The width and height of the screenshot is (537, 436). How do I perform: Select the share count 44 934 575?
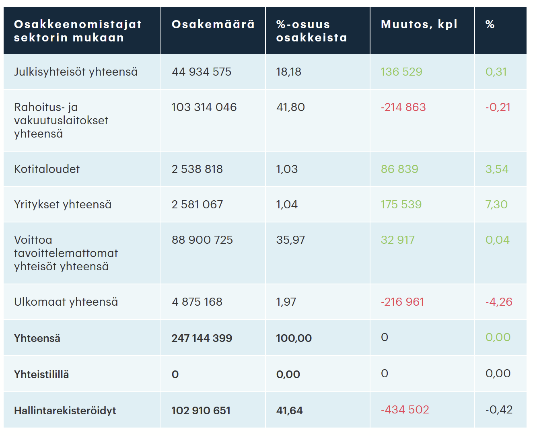pyautogui.click(x=202, y=72)
